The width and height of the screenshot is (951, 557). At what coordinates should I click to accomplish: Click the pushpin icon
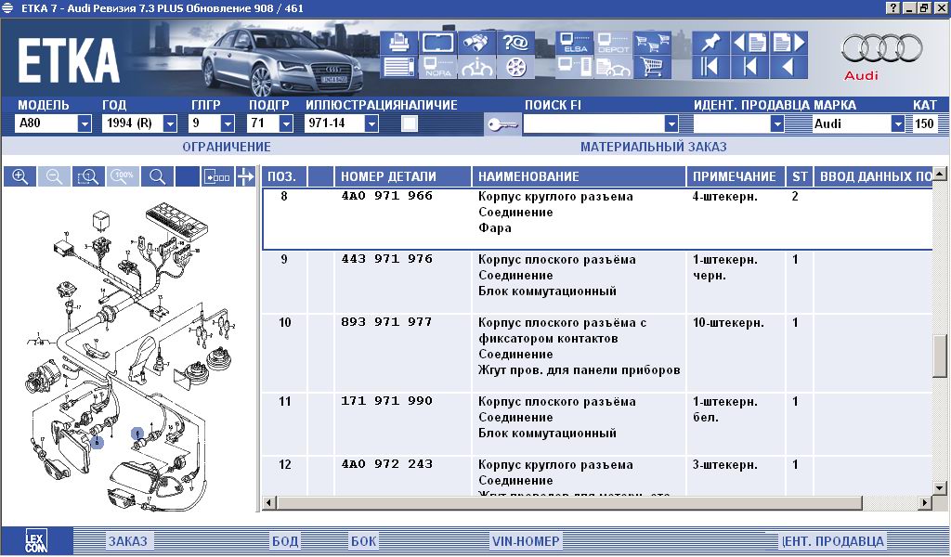pos(710,43)
